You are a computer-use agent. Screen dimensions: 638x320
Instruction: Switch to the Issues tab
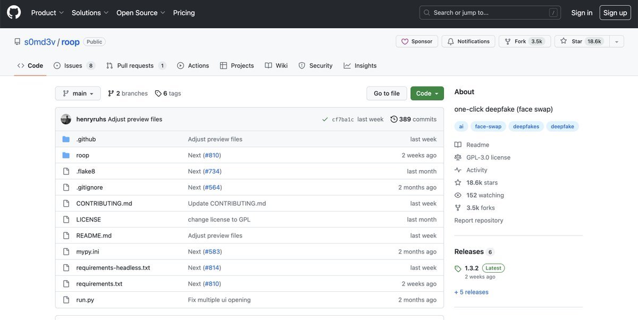click(73, 66)
